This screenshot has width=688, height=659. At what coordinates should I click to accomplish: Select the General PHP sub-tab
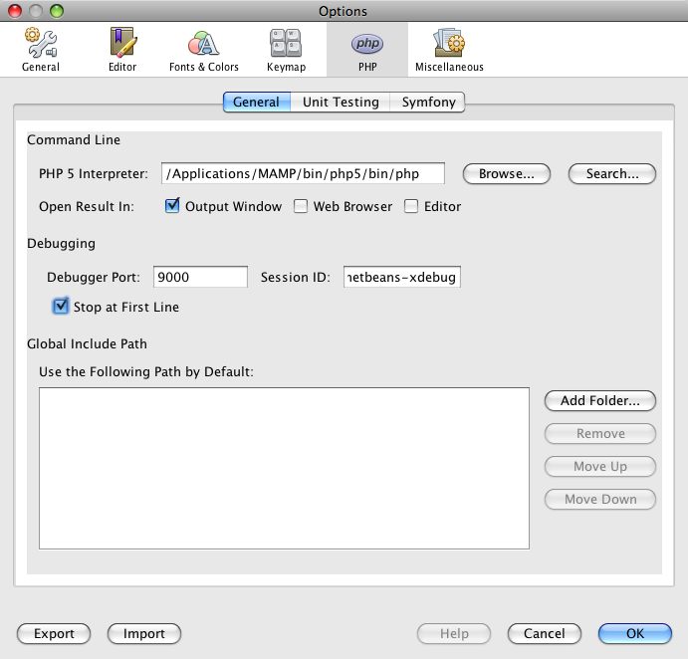[x=256, y=102]
